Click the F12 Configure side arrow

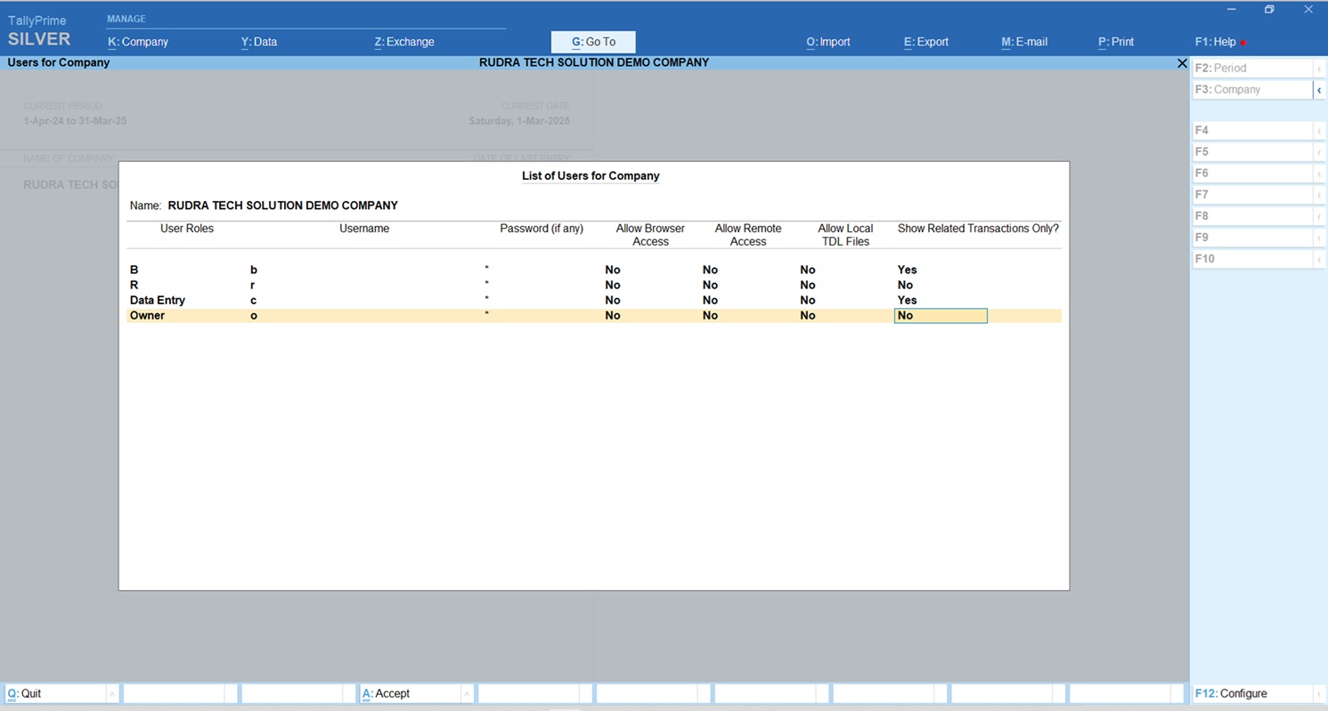[1319, 694]
